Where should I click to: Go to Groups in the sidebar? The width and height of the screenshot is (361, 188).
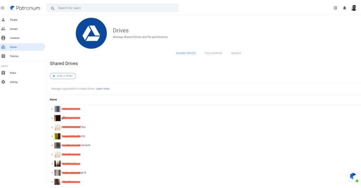pyautogui.click(x=23, y=29)
